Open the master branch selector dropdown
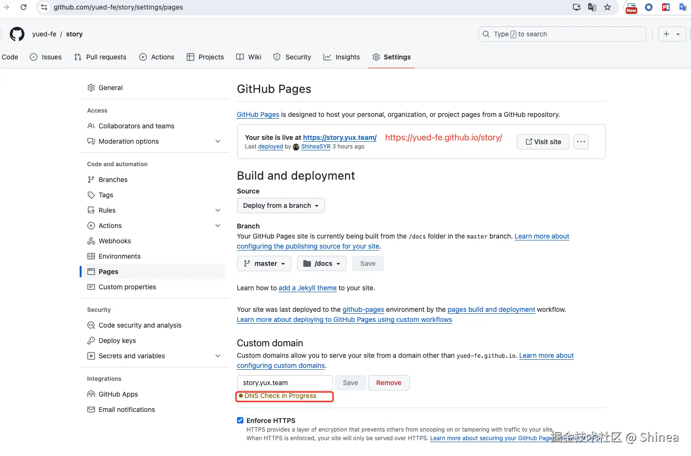 [264, 263]
